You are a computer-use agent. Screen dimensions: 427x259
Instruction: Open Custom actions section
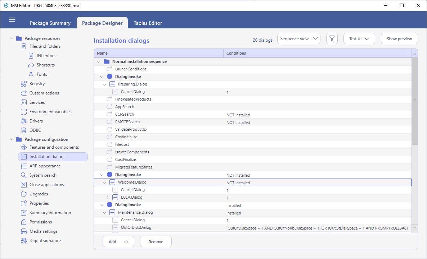point(44,93)
